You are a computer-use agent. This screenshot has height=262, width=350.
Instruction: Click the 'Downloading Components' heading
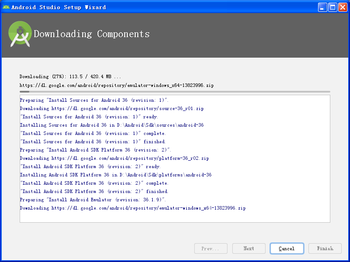click(x=91, y=34)
